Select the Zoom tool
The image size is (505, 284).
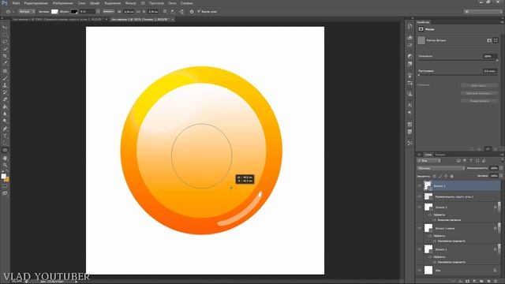tap(5, 165)
